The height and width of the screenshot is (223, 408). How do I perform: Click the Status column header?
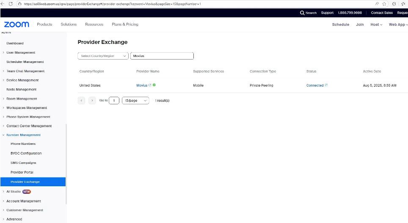(x=311, y=71)
